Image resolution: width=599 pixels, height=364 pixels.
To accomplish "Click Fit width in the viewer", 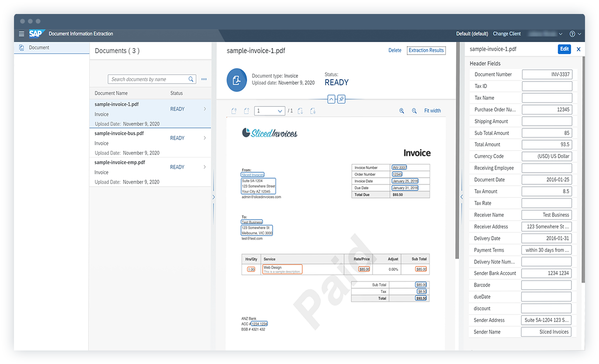I will click(432, 111).
